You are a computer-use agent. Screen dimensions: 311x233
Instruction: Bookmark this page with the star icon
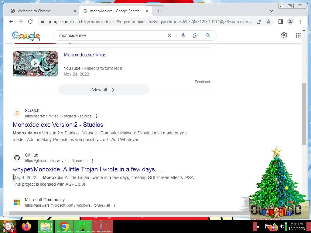tap(268, 22)
